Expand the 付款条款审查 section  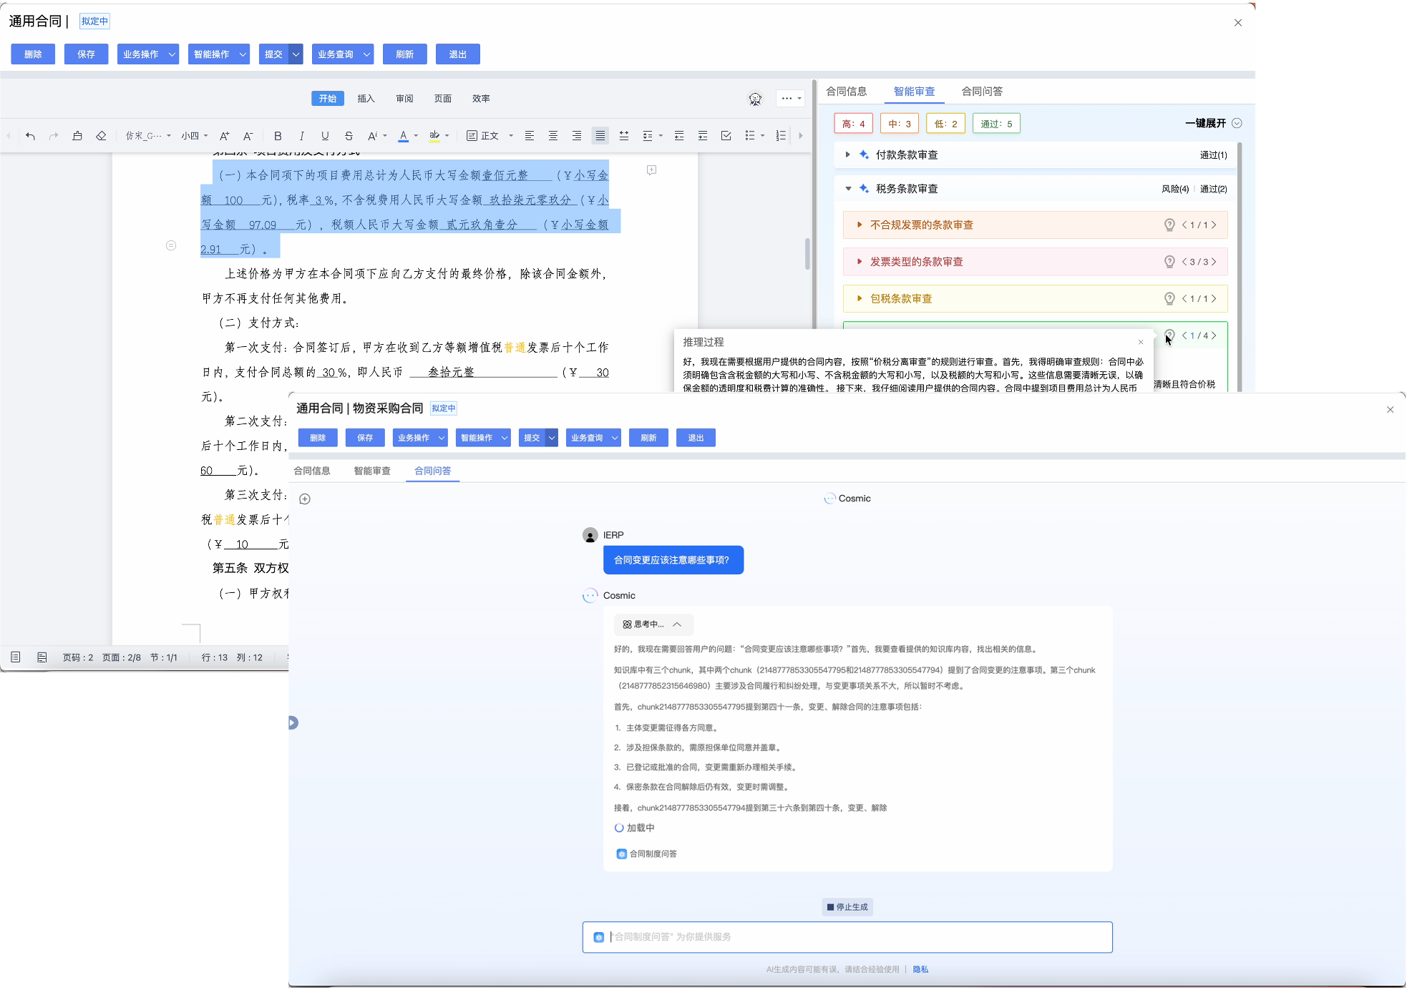pos(848,155)
